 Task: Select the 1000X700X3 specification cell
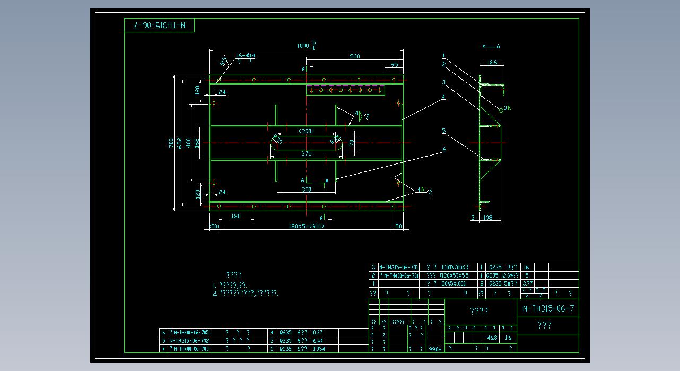[x=455, y=268]
